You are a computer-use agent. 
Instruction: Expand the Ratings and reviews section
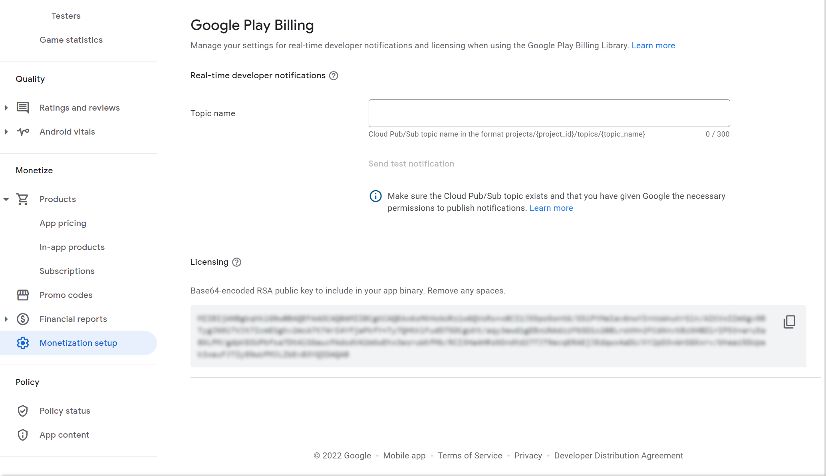(6, 108)
